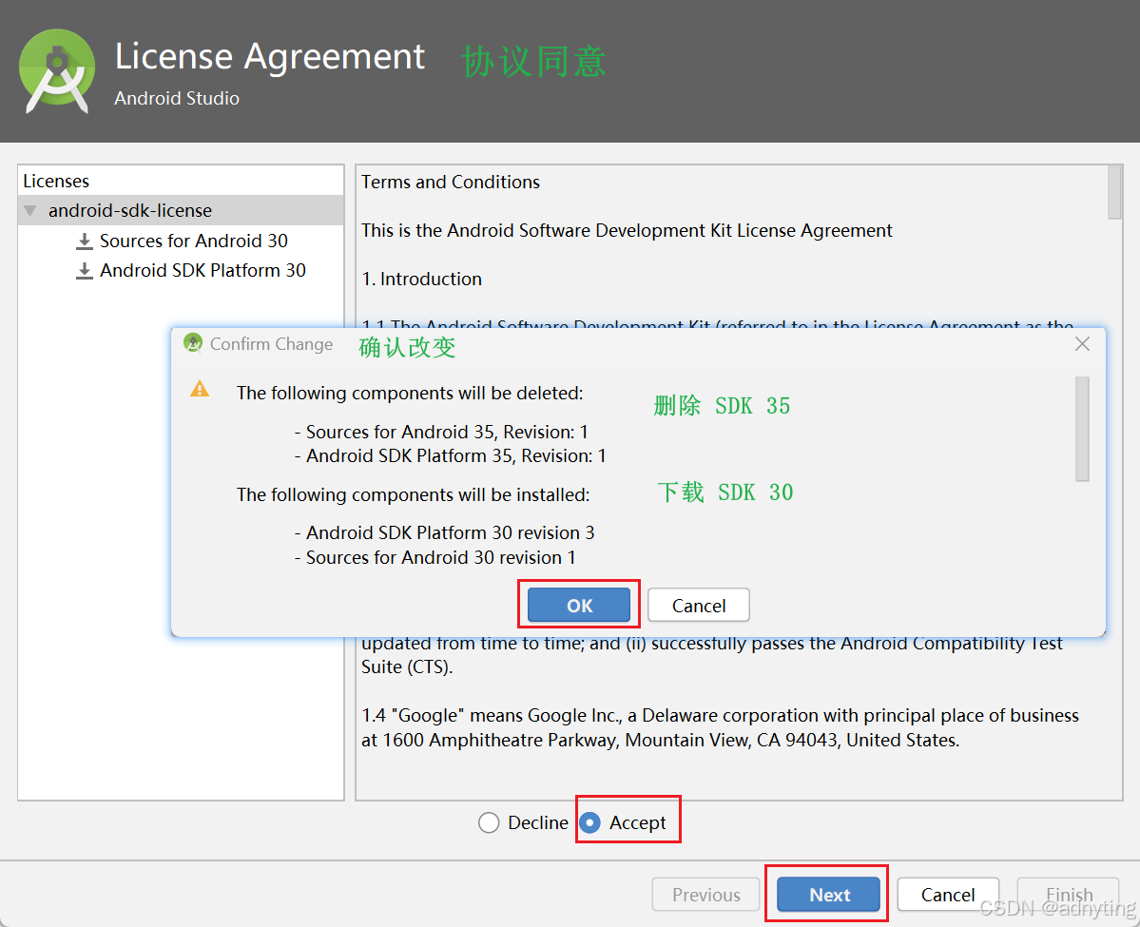Click 'Sources for Android 30 revision 1' text
The image size is (1140, 927).
(x=440, y=558)
